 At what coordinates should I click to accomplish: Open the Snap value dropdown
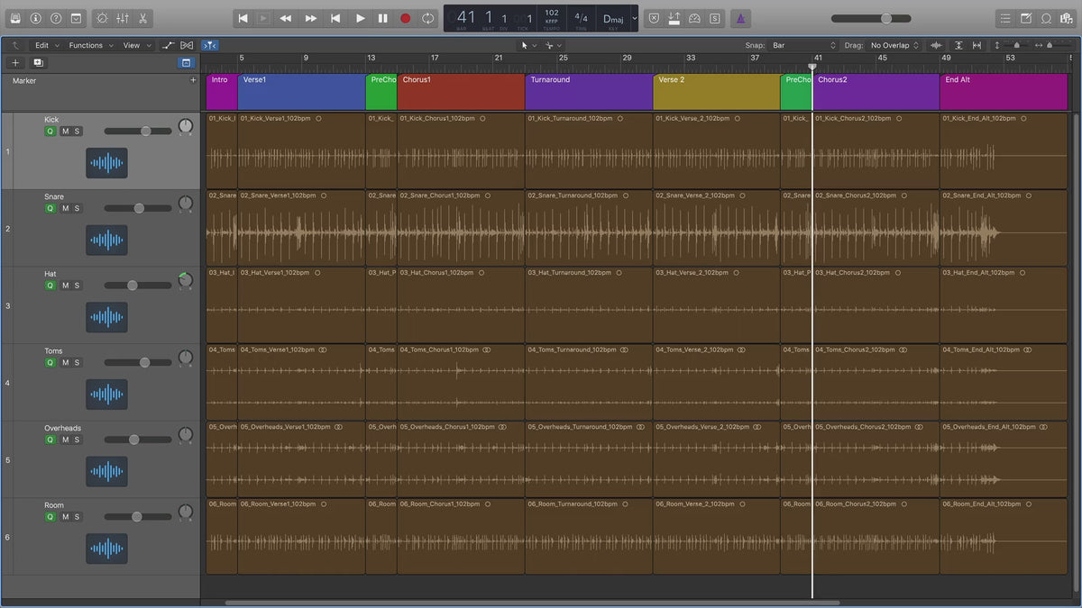(803, 45)
